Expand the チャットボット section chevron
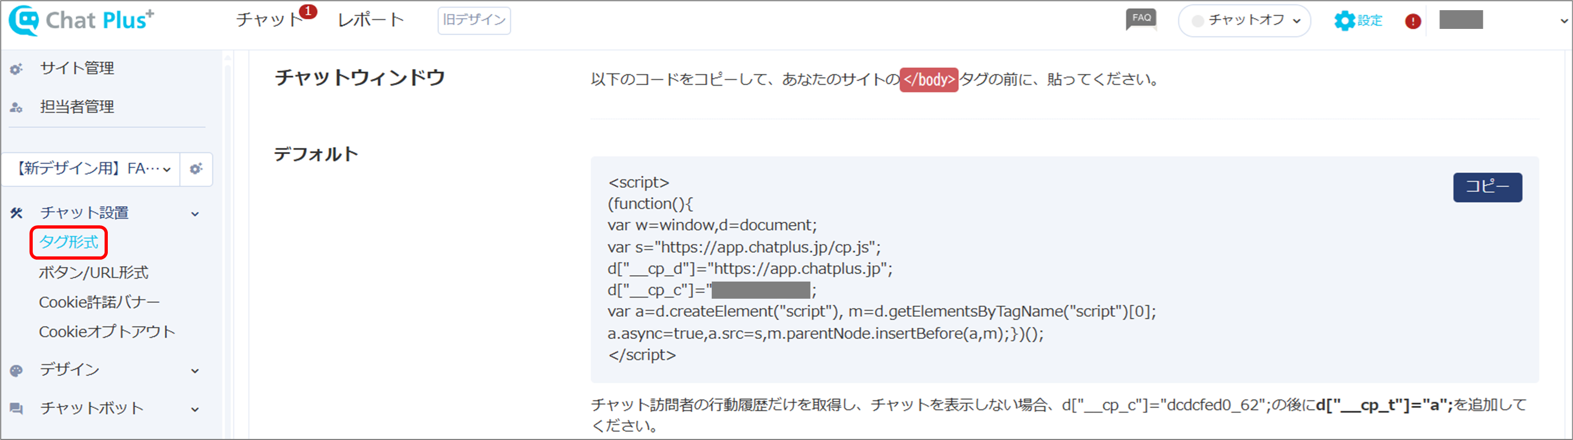 pos(195,409)
